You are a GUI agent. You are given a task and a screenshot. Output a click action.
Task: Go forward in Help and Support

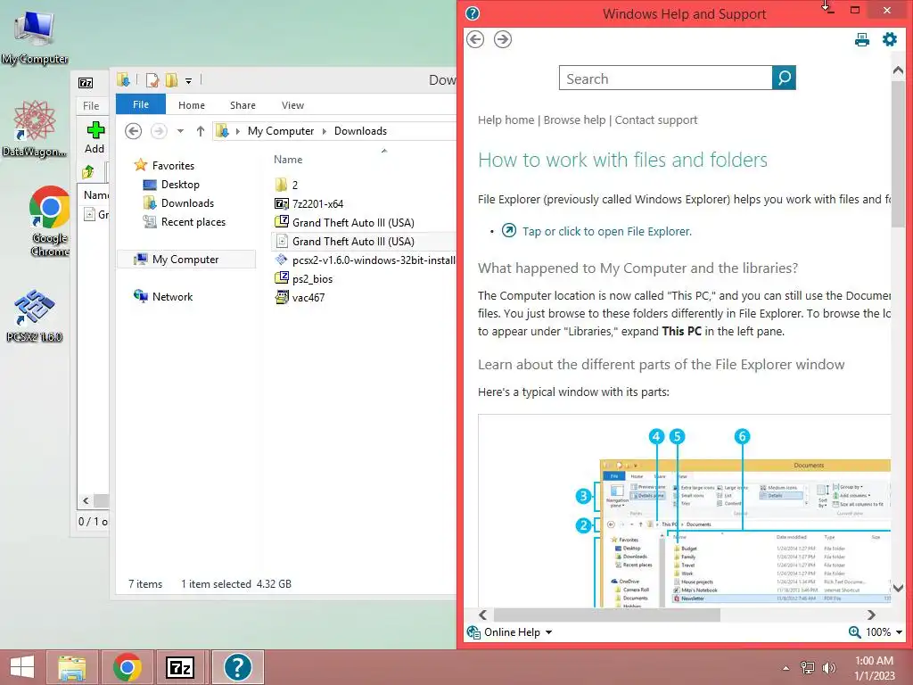point(503,39)
